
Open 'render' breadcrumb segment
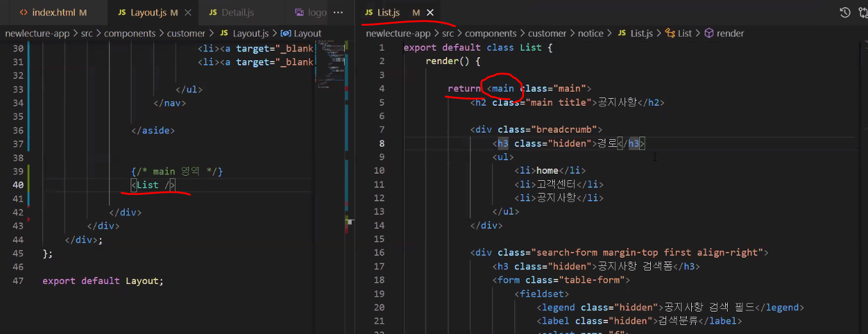click(x=730, y=33)
